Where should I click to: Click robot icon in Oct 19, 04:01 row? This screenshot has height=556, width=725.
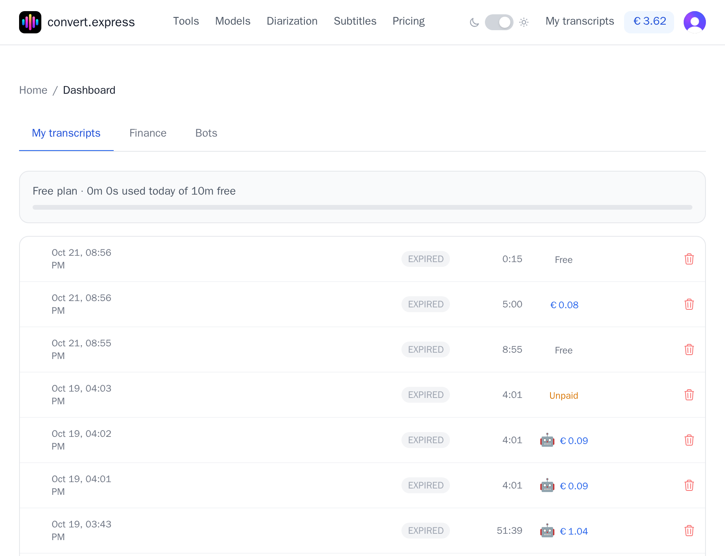[x=547, y=485]
